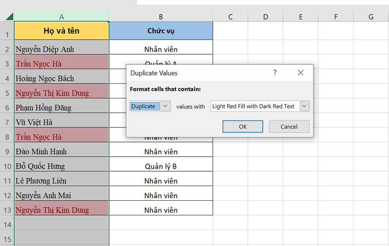Select row 14 header

7,224
